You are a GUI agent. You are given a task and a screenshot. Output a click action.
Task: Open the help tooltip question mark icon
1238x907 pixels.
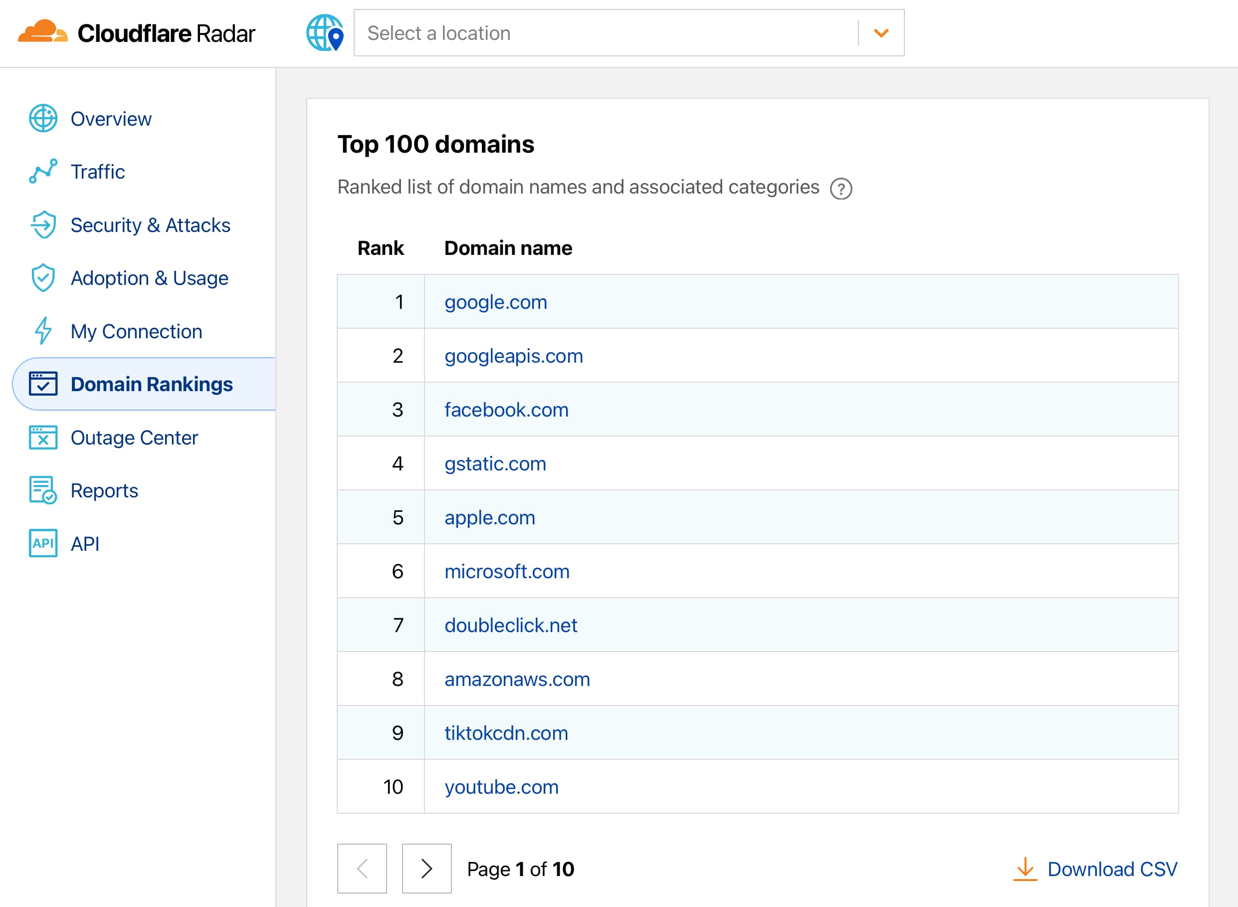840,188
